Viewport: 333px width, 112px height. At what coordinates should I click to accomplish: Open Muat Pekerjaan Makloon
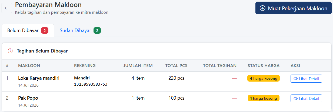(x=294, y=8)
